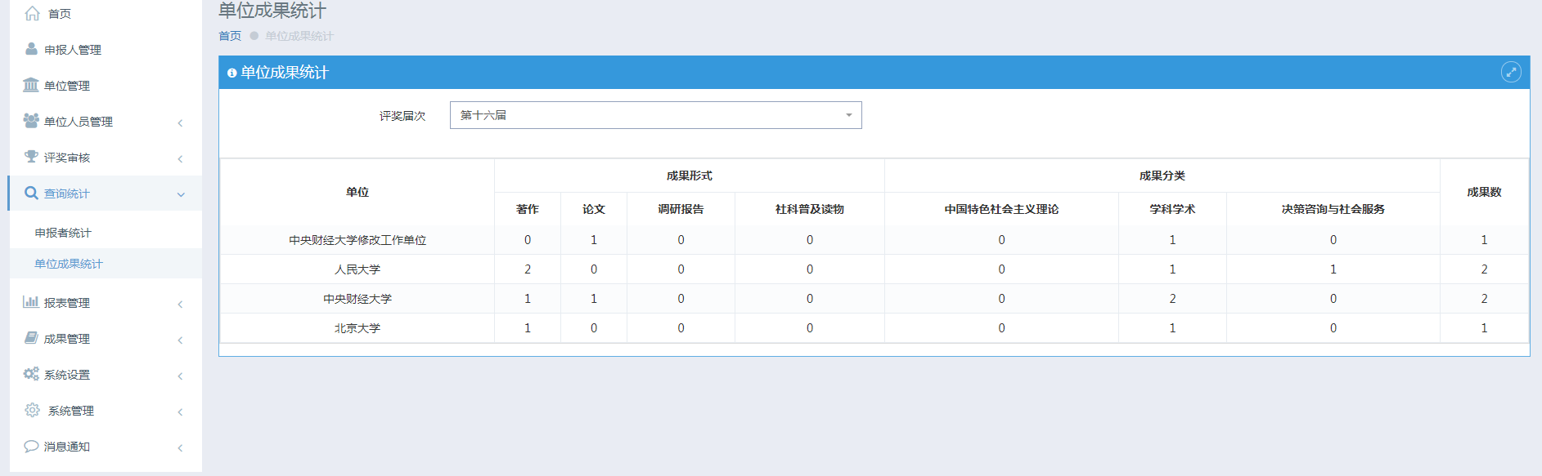This screenshot has width=1542, height=476.
Task: Click the cog icon for 系统管理
Action: click(x=33, y=410)
